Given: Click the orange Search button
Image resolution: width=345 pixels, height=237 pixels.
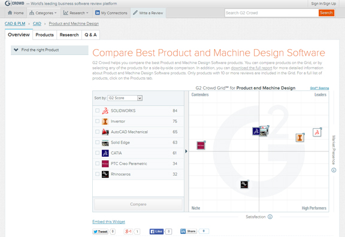Looking at the screenshot, I should point(326,13).
